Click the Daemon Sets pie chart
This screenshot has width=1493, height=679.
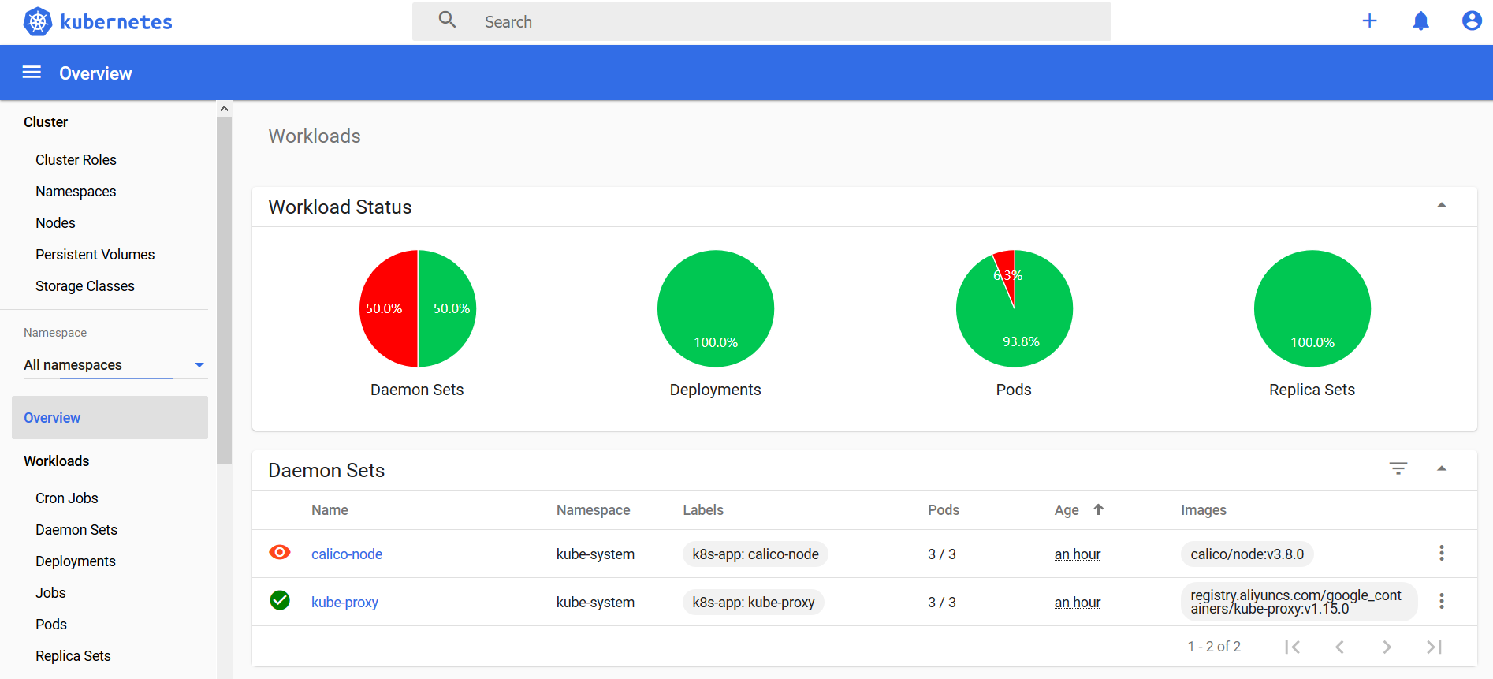tap(418, 308)
